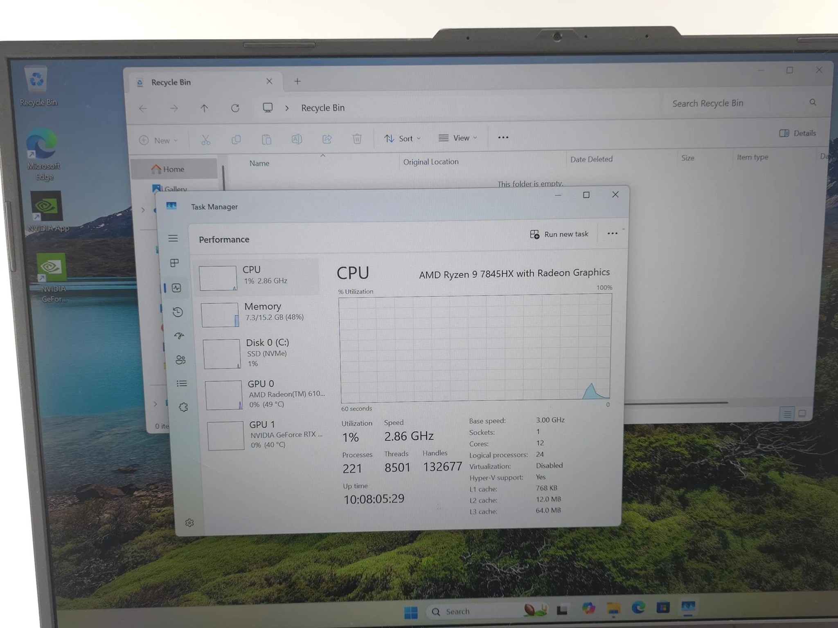The height and width of the screenshot is (628, 838).
Task: Open Task Manager hamburger navigation menu
Action: coord(173,238)
